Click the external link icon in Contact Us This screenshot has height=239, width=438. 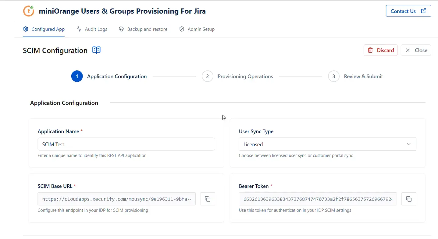[x=423, y=11]
